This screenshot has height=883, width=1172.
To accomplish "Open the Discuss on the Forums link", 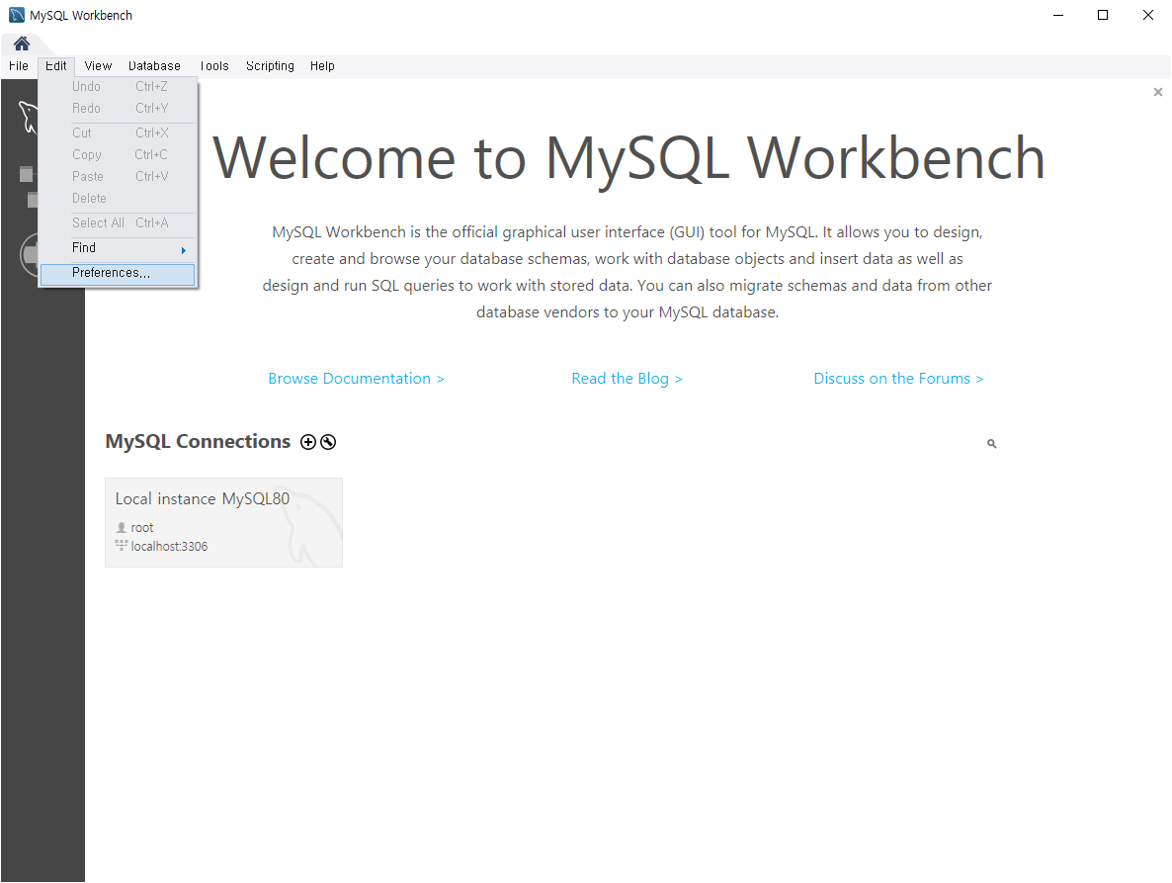I will 898,379.
